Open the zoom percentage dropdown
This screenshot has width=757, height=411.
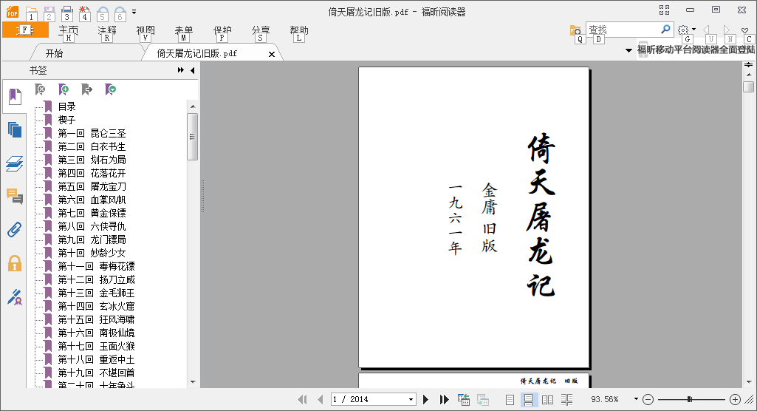(635, 400)
